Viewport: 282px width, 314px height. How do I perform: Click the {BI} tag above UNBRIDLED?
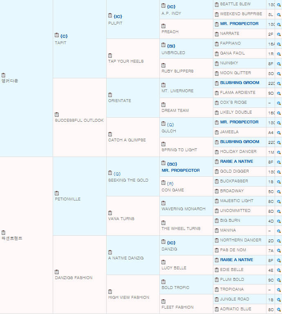point(171,46)
